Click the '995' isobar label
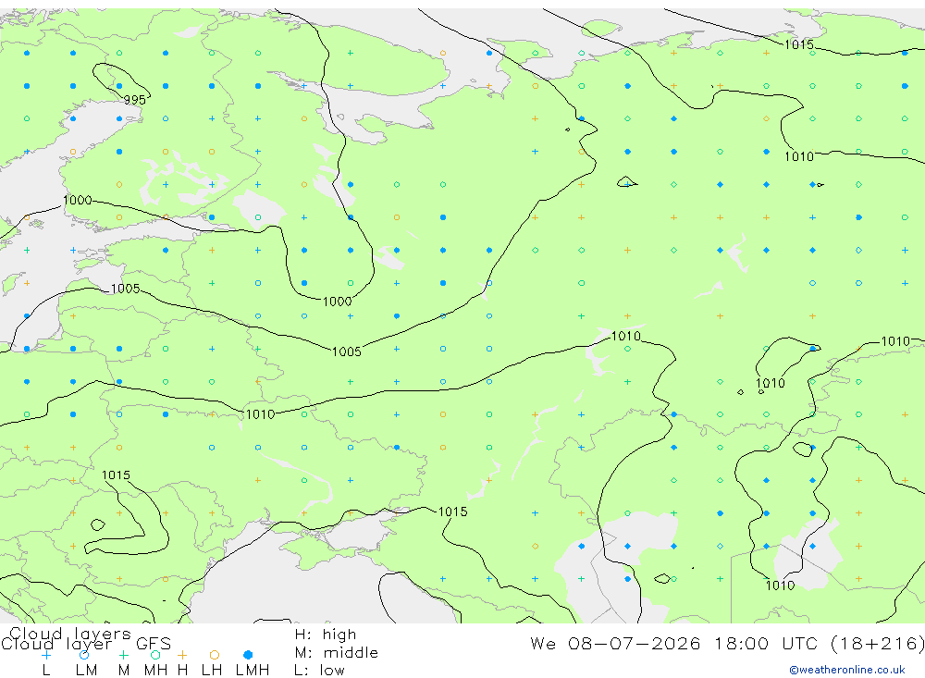The image size is (925, 678). tap(134, 100)
